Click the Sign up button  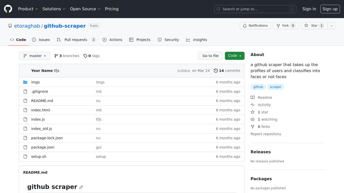330,9
